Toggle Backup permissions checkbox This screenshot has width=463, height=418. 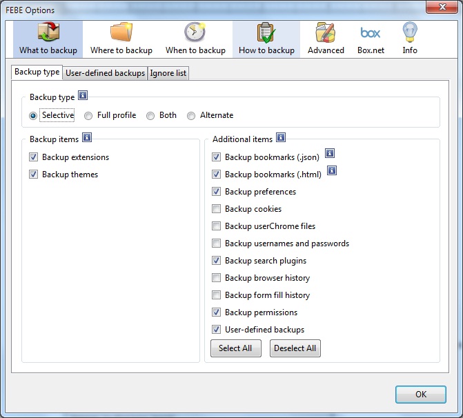[x=216, y=312]
